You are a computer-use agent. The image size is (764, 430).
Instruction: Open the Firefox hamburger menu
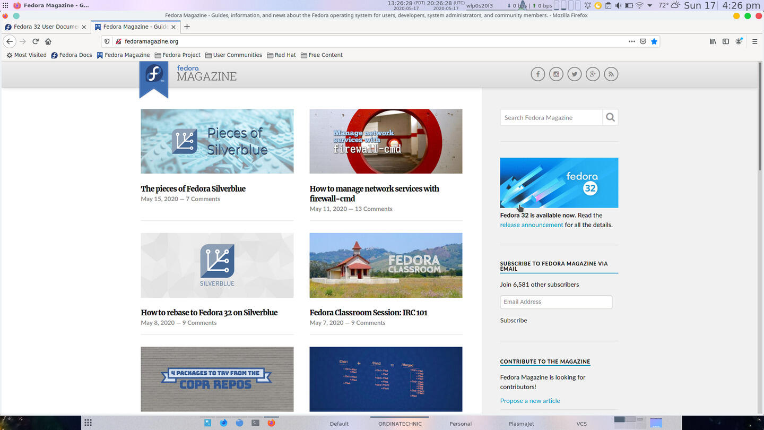tap(754, 41)
